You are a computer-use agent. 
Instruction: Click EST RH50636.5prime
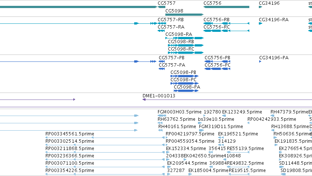click(x=292, y=134)
